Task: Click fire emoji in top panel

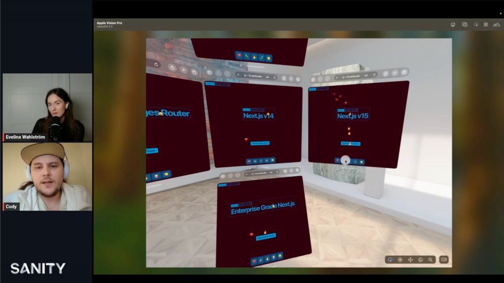Action: click(x=254, y=57)
